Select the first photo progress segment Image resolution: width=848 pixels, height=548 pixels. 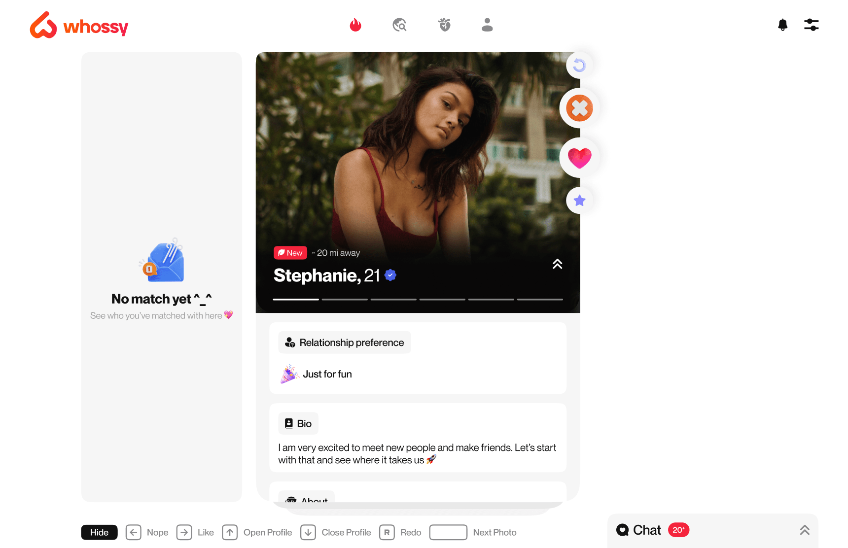[296, 299]
